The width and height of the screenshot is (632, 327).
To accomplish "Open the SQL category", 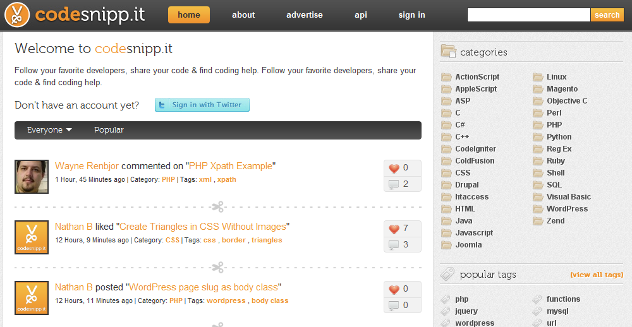I will click(554, 185).
